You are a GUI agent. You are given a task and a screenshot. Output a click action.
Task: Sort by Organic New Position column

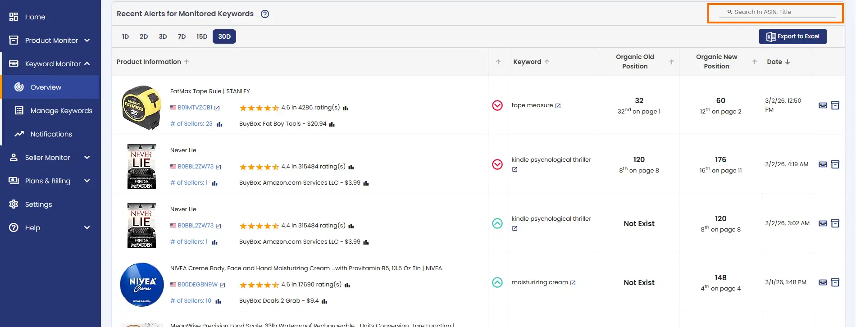tap(754, 62)
